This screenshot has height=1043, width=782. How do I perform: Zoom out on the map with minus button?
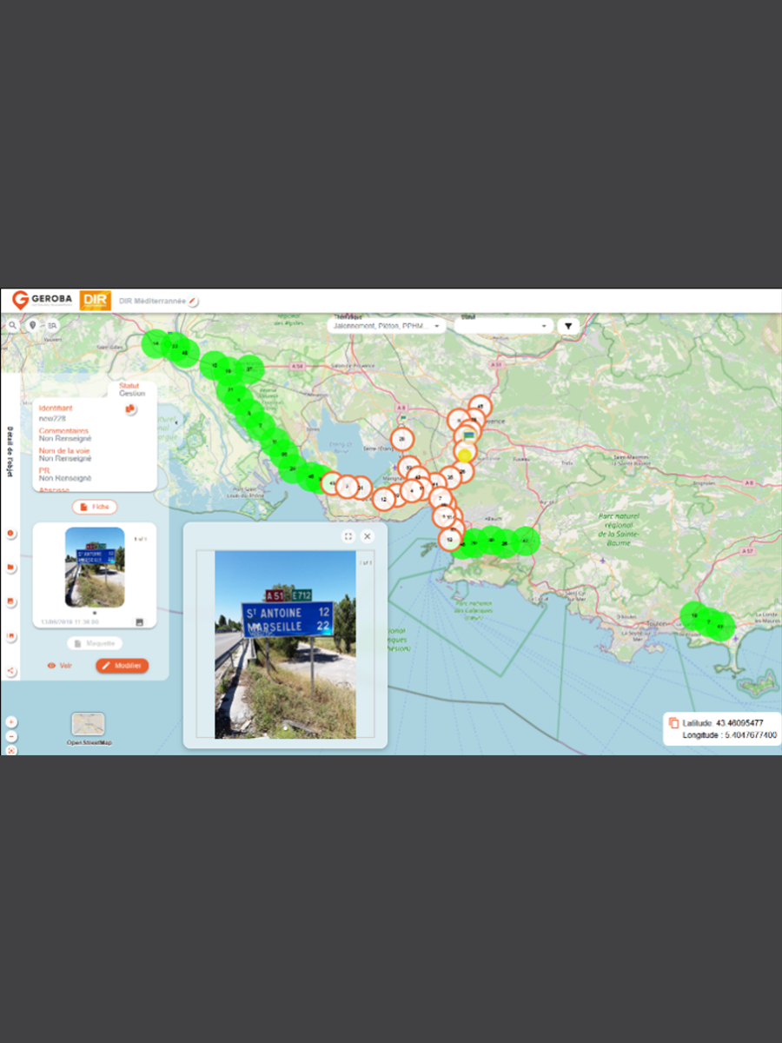[x=10, y=736]
